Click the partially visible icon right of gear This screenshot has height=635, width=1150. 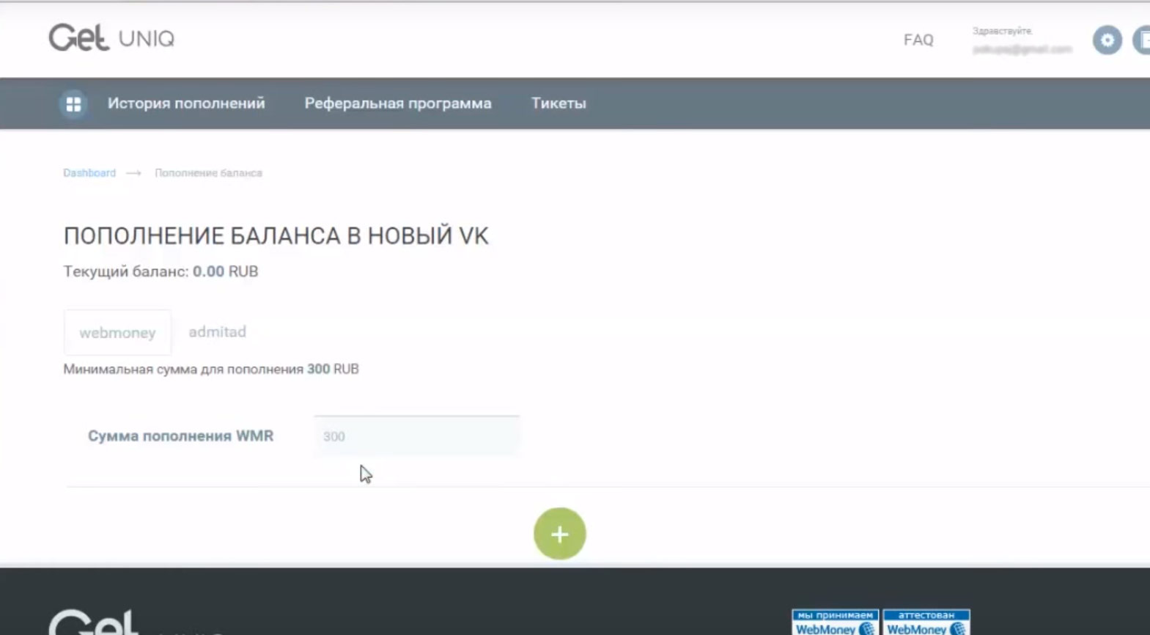[x=1142, y=40]
